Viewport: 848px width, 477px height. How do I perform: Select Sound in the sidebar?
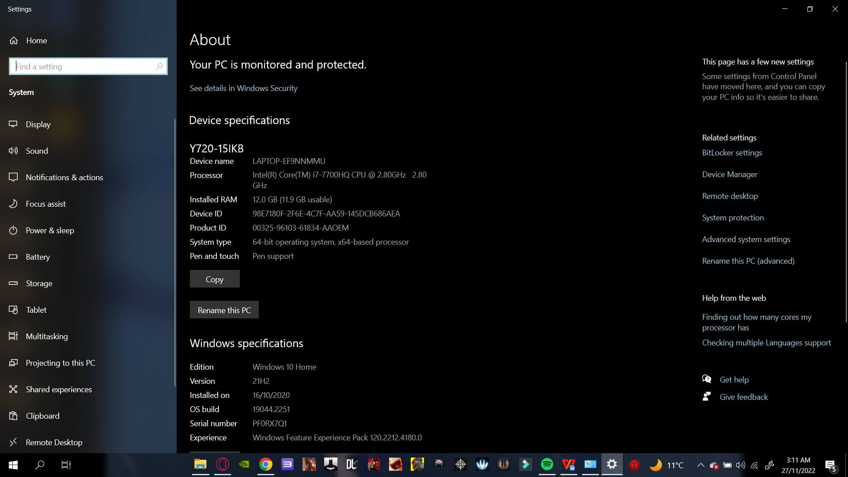click(x=37, y=151)
